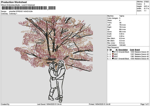The image size is (150, 106).
Task: Click the 'N#' column header
Action: 110,50
